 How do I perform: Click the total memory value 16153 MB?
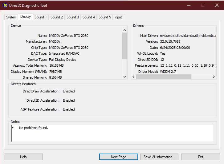pos(56,65)
